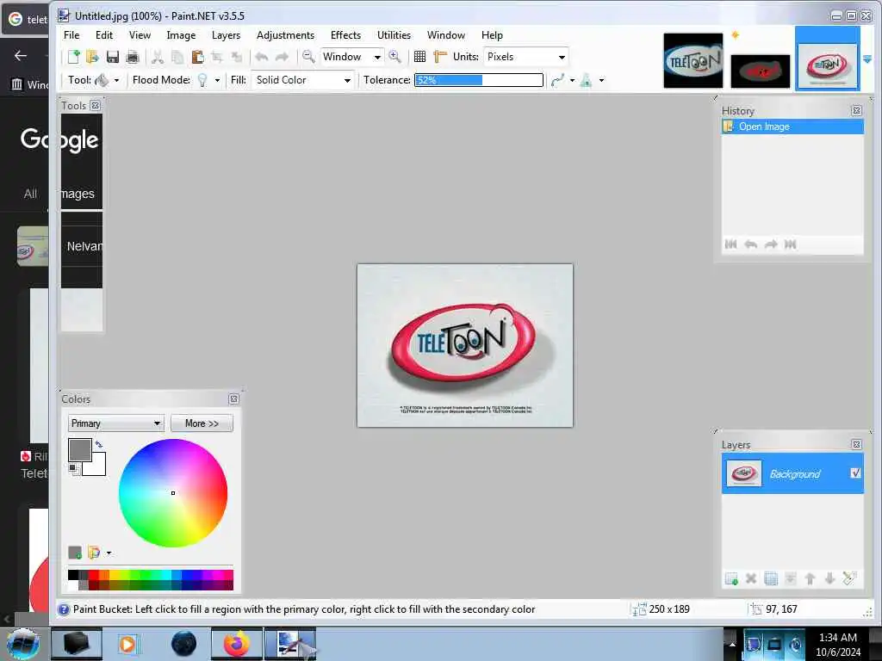Close the Colors panel
The image size is (882, 661).
(x=234, y=399)
